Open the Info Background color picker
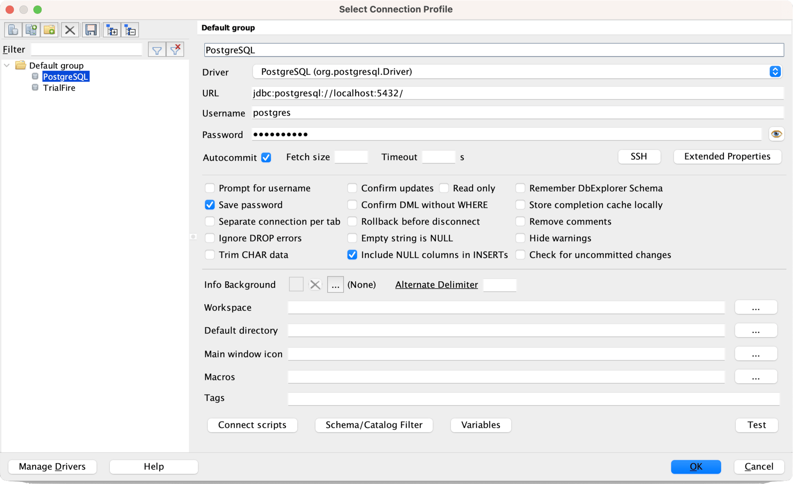This screenshot has height=484, width=793. click(x=335, y=284)
